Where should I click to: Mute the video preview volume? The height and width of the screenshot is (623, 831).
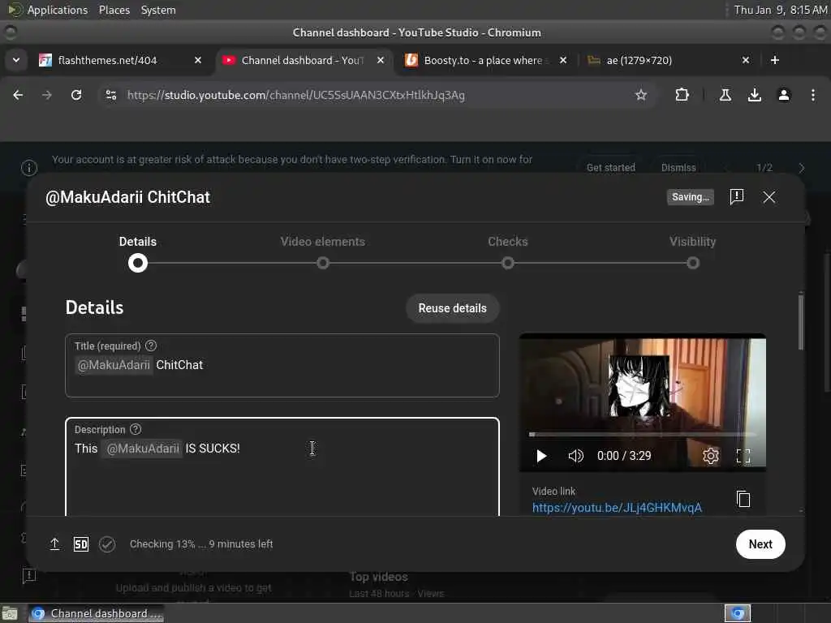(x=575, y=456)
